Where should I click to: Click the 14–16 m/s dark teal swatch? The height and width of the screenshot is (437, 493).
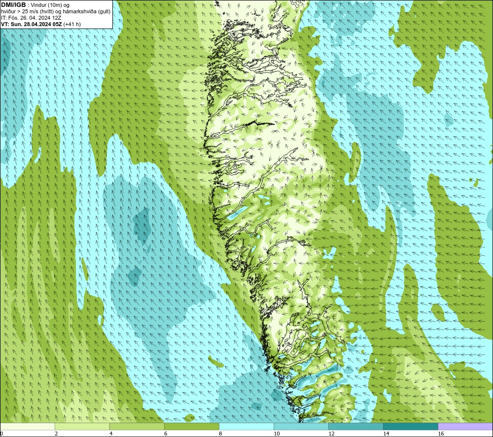point(411,426)
